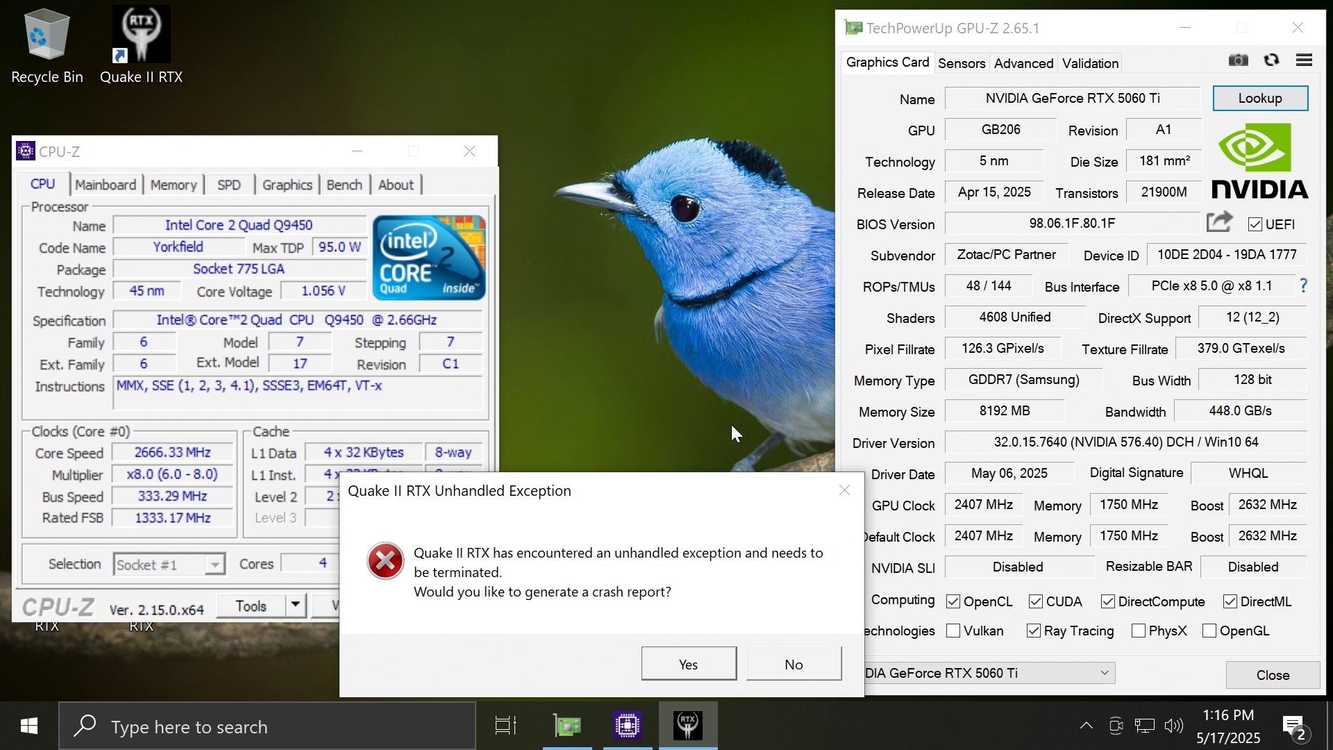Switch to the Mainboard tab in CPU-Z
1333x750 pixels.
coord(106,185)
